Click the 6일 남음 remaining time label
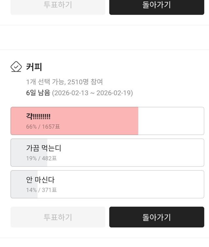 click(38, 93)
